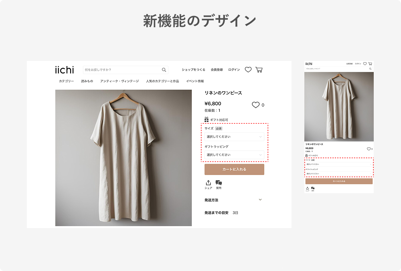The width and height of the screenshot is (401, 271).
Task: Click the カートに入れる button
Action: [234, 169]
